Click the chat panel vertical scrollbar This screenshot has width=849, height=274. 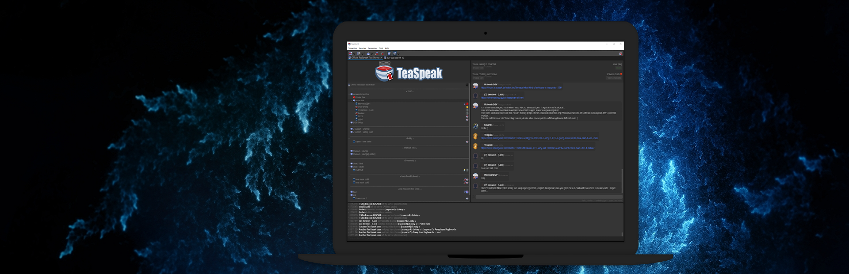pos(622,180)
